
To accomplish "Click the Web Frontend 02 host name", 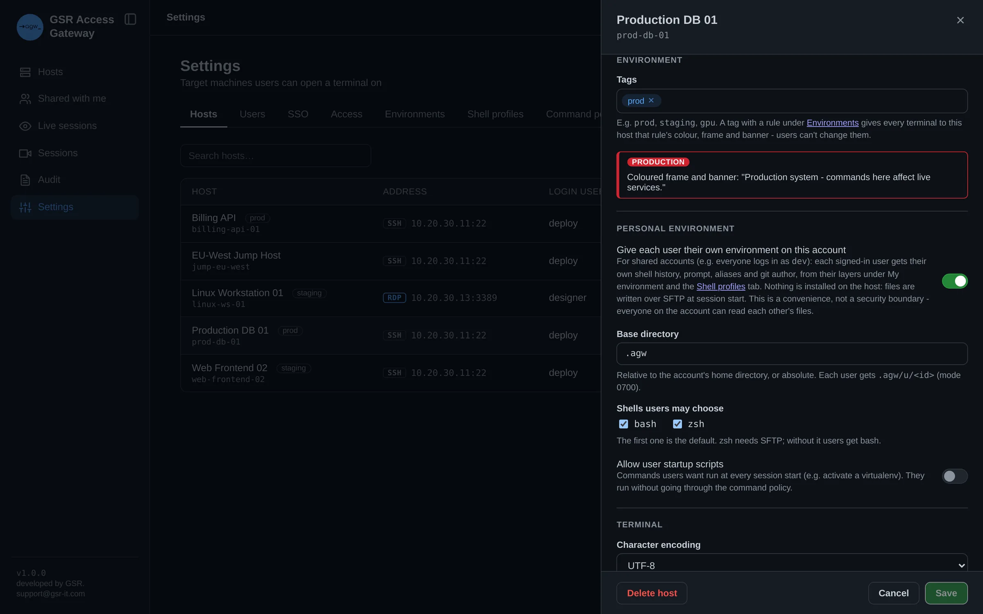I will 229,368.
